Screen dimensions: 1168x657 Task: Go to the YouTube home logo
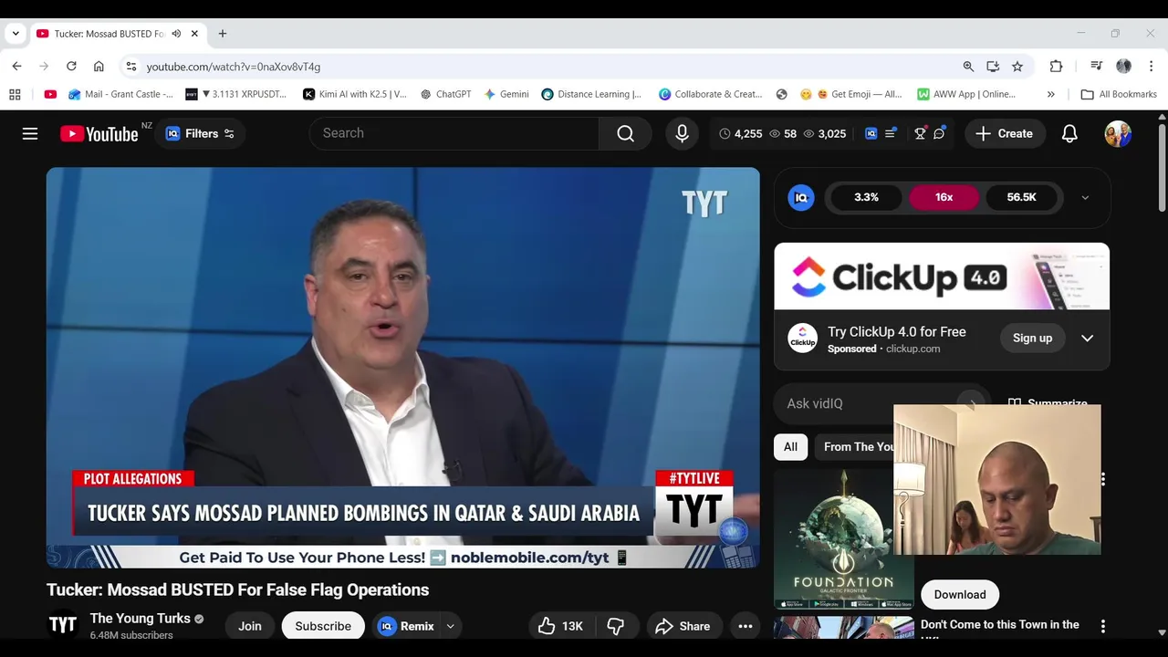[99, 134]
